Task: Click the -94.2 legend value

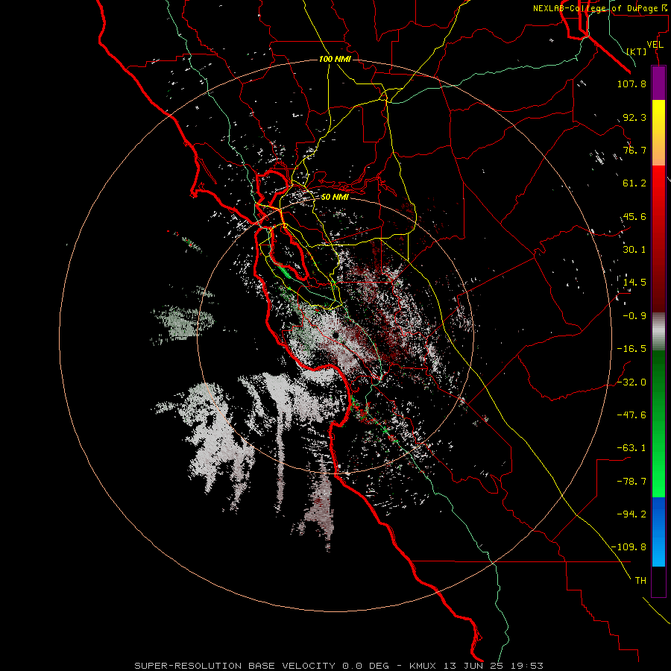Action: coord(631,514)
